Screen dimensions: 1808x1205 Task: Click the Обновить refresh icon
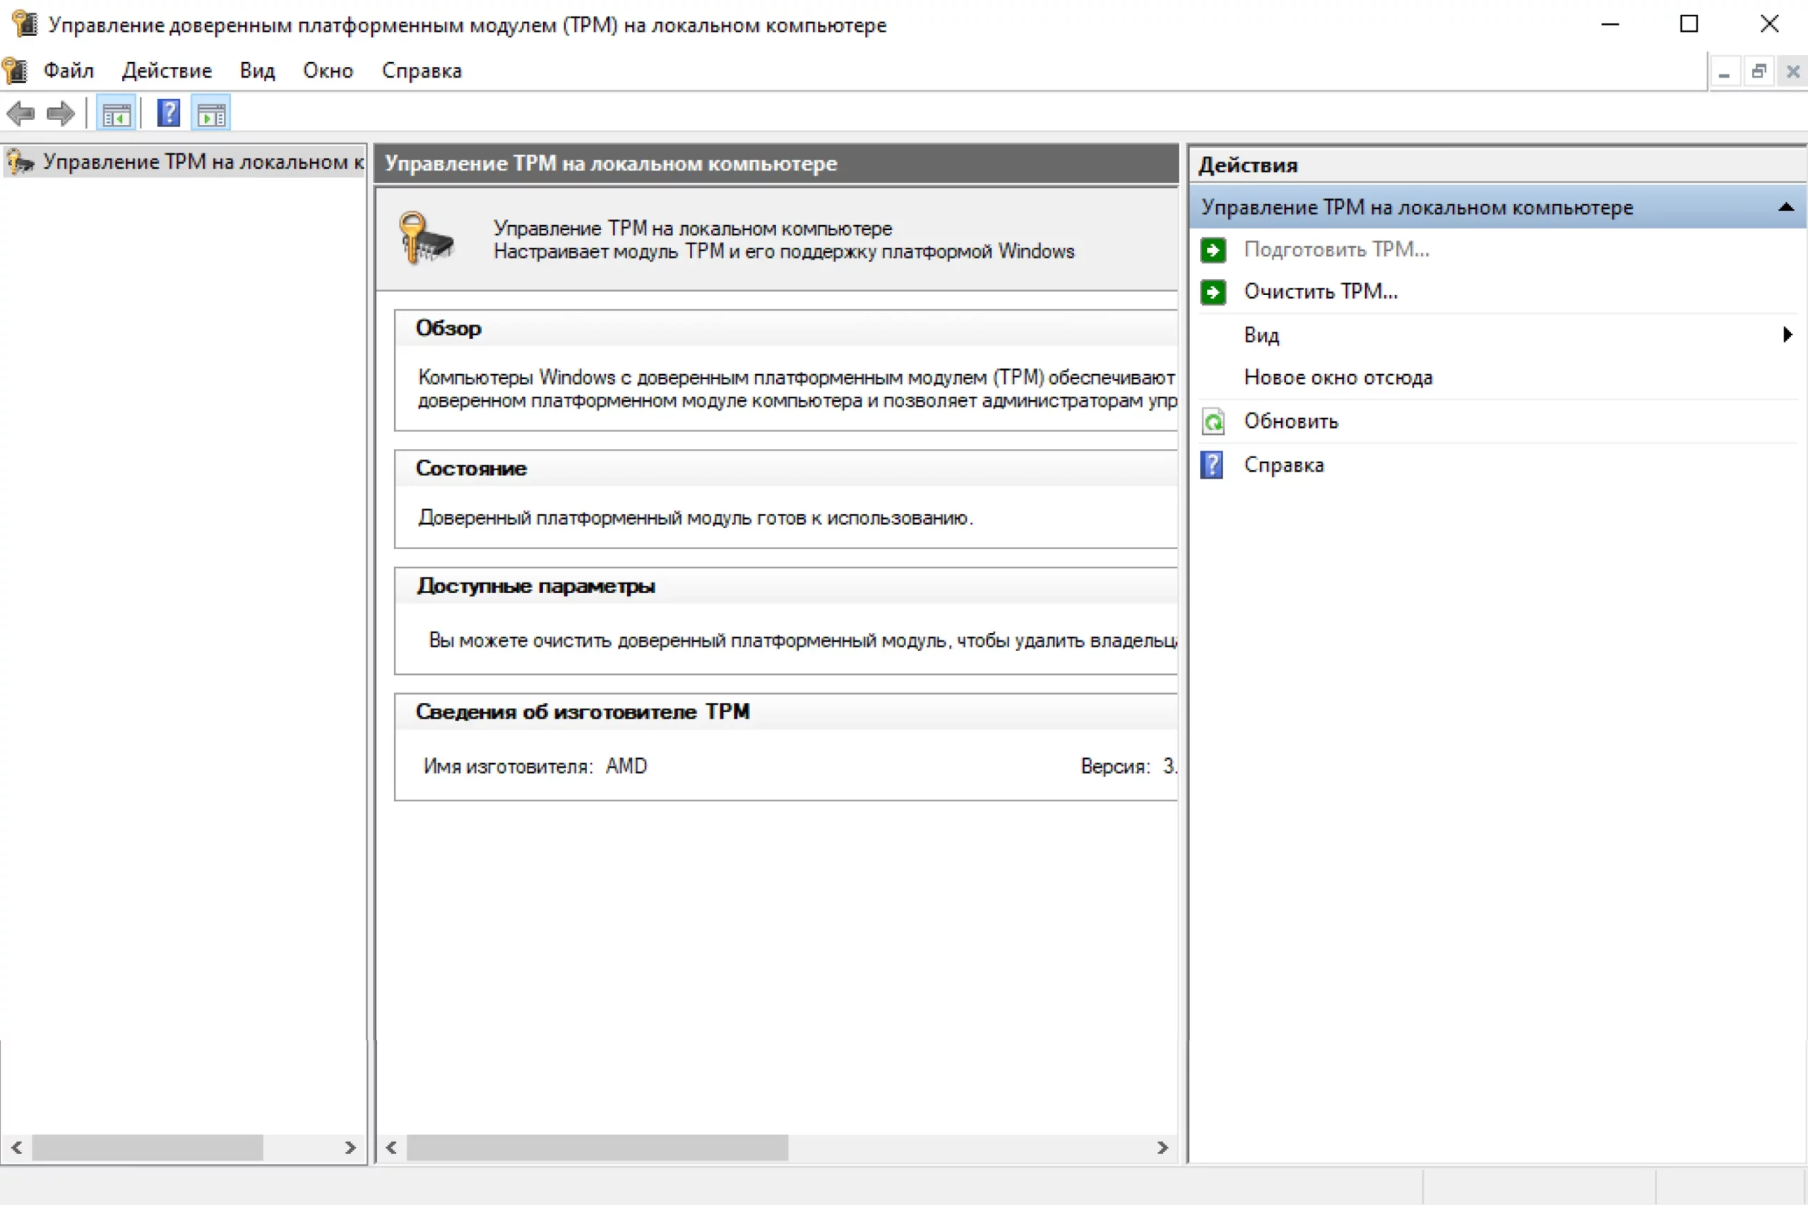coord(1213,422)
